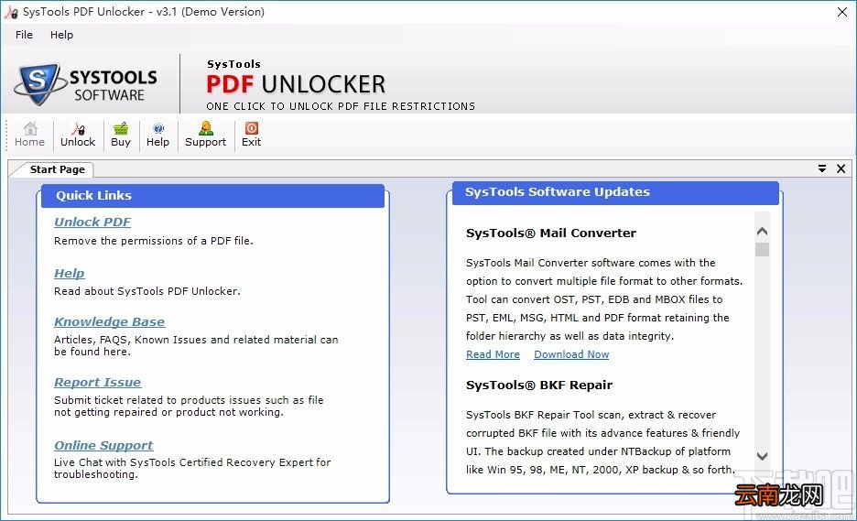Click text 'Read about SysTools PDF Unlocker.'

pos(147,291)
